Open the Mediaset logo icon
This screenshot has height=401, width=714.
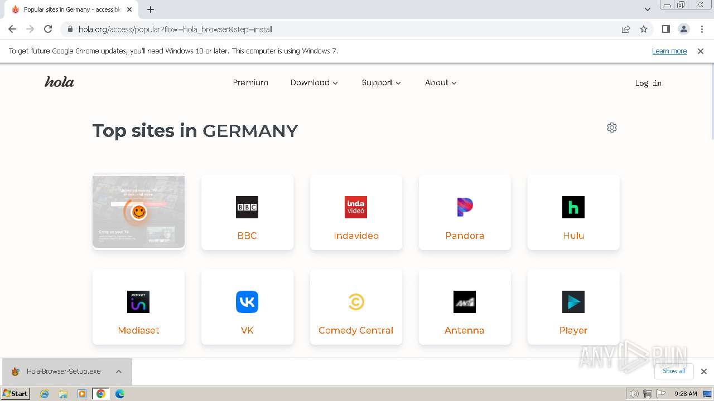pyautogui.click(x=138, y=302)
